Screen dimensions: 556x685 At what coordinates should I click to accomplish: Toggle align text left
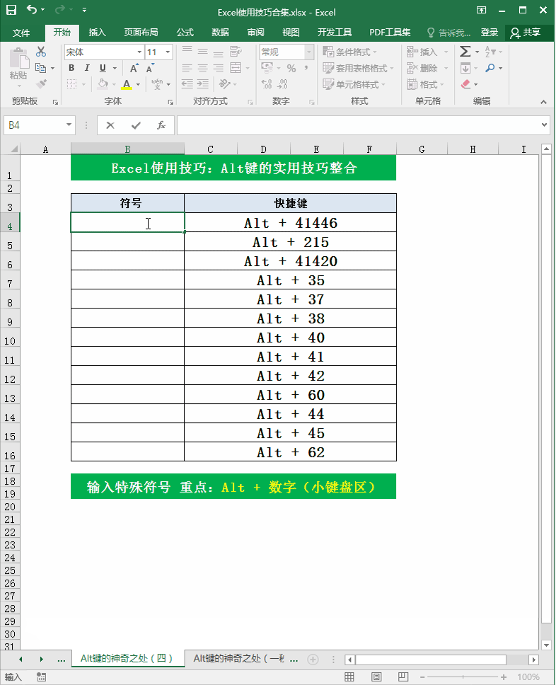click(187, 68)
